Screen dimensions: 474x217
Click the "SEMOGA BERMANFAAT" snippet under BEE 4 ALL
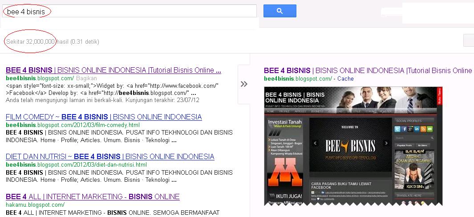point(113,213)
